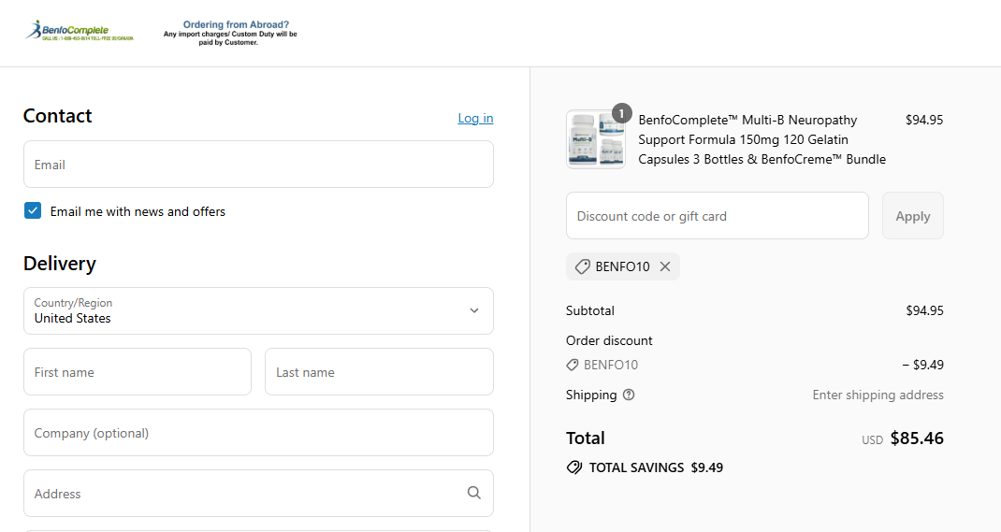Click the Contact heading
This screenshot has width=1001, height=532.
[57, 115]
